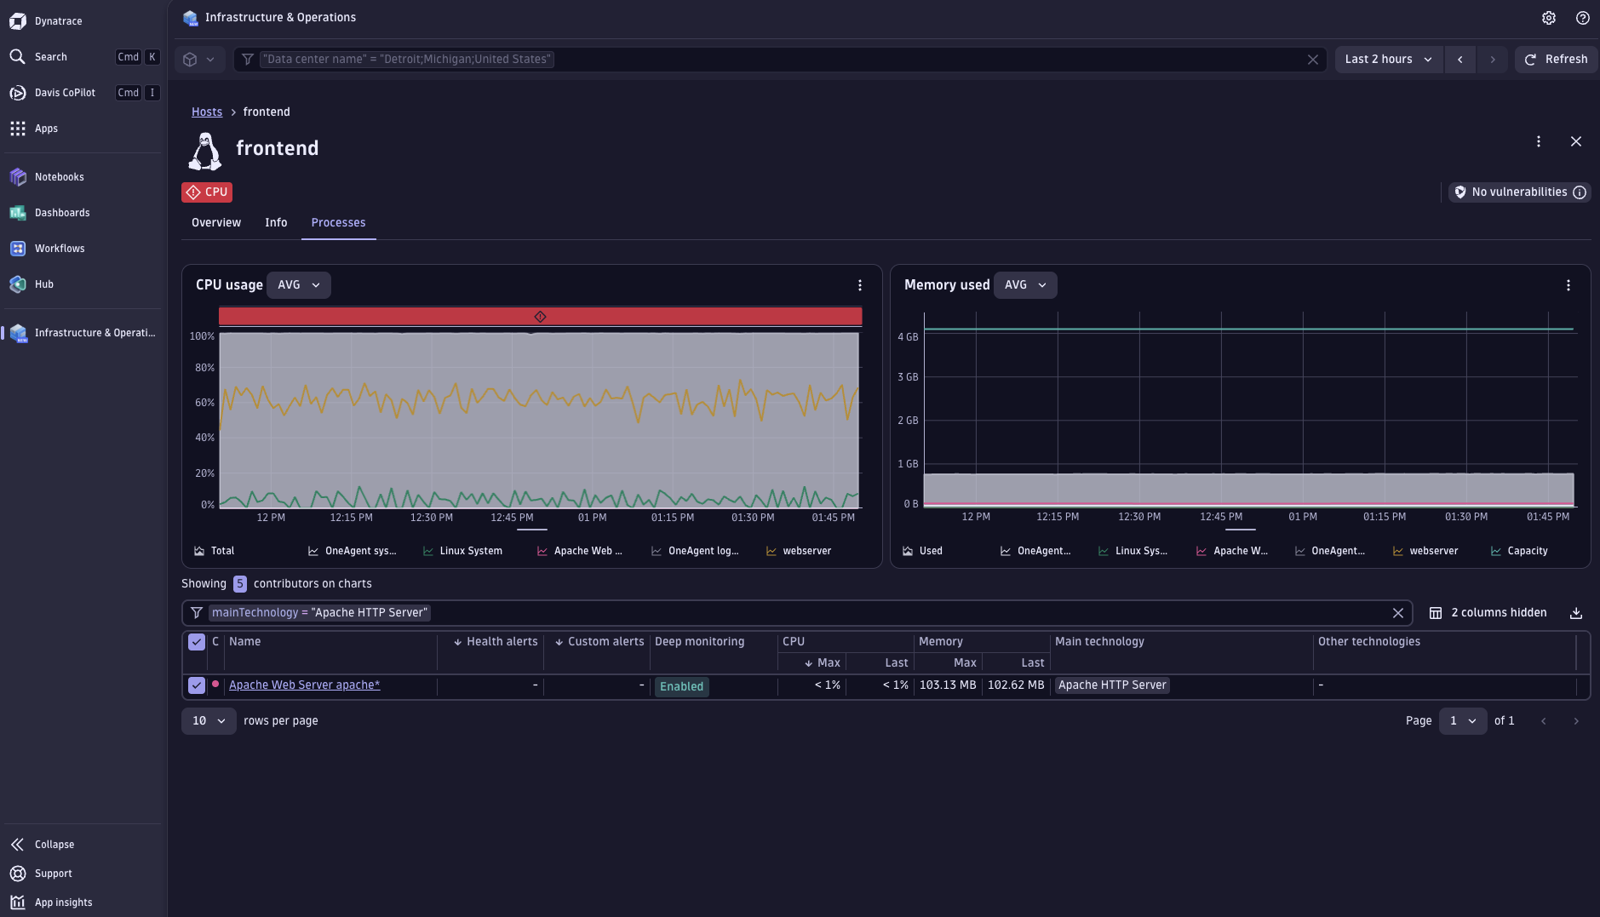1600x917 pixels.
Task: Toggle the select-all rows checkbox
Action: coord(197,642)
